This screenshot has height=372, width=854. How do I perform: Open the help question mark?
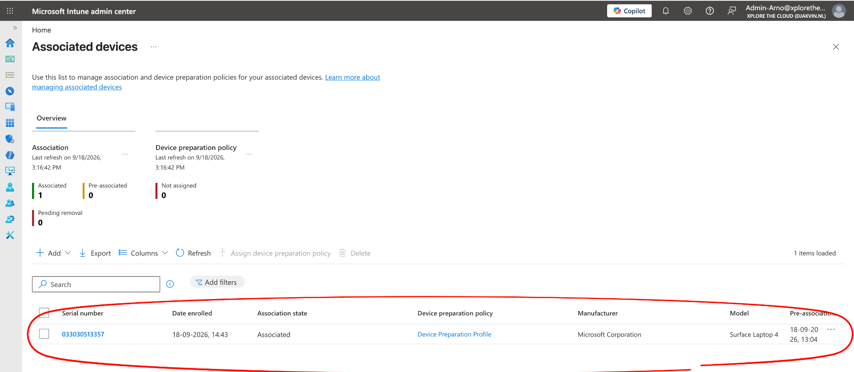click(710, 11)
